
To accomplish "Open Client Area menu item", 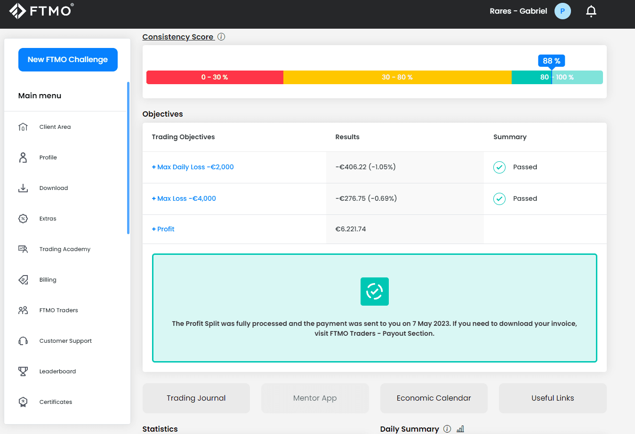I will coord(55,127).
